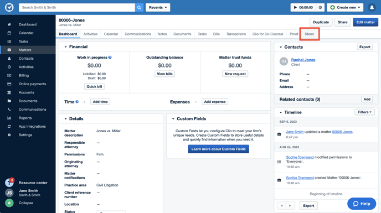The height and width of the screenshot is (213, 381).
Task: Collapse the Financial section
Action: [65, 47]
